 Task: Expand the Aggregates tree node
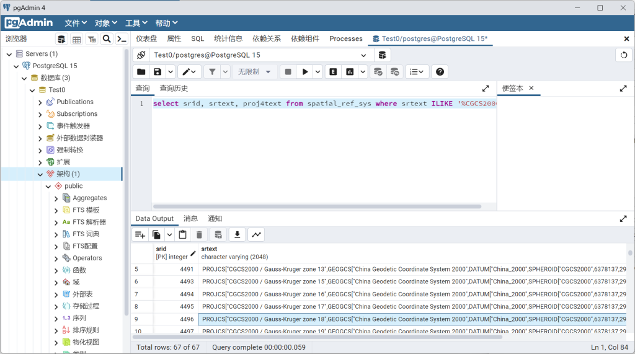pos(56,198)
